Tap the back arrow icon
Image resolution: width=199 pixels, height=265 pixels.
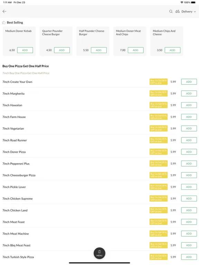(4, 11)
